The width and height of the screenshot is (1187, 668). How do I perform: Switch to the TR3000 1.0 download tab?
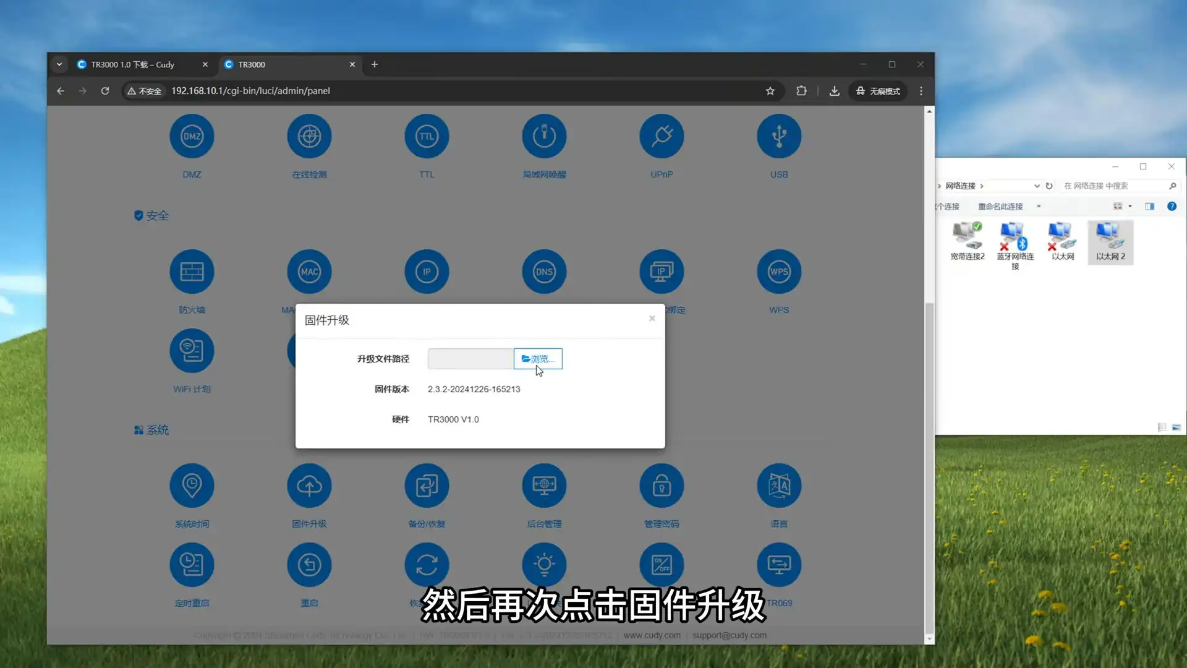click(133, 64)
